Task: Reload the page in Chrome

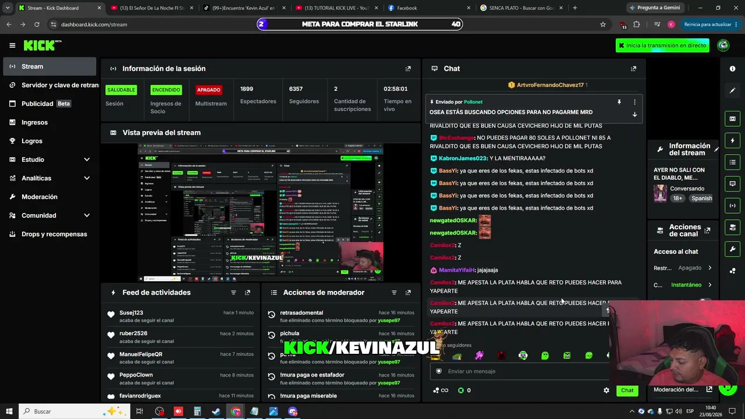Action: (x=37, y=24)
